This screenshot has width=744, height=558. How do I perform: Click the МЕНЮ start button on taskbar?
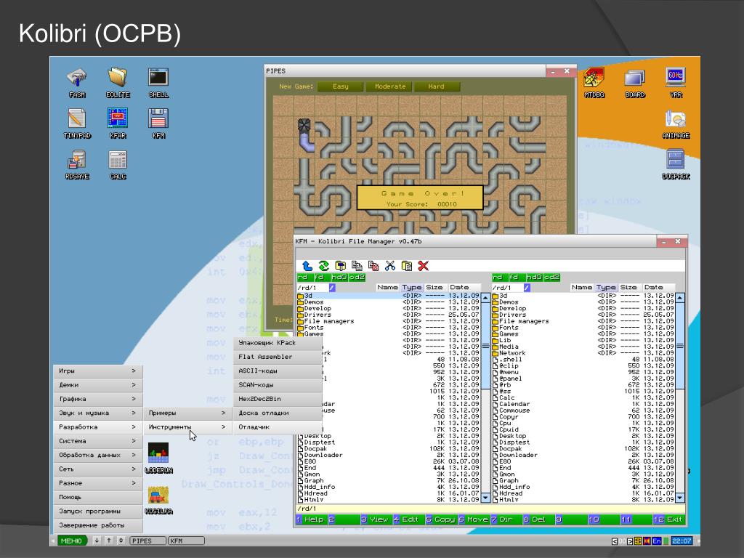click(72, 541)
